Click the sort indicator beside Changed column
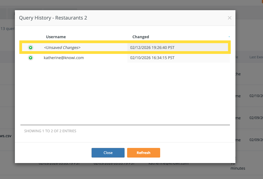The height and width of the screenshot is (179, 263). point(229,37)
